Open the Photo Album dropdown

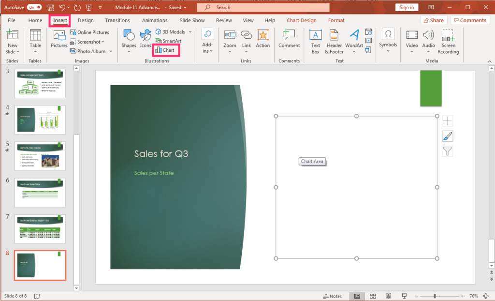click(x=111, y=51)
